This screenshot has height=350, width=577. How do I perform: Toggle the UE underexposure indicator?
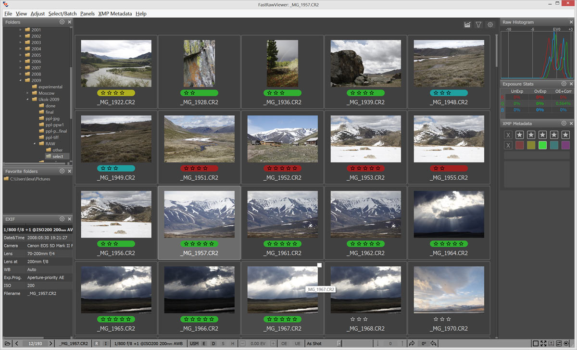click(x=297, y=343)
